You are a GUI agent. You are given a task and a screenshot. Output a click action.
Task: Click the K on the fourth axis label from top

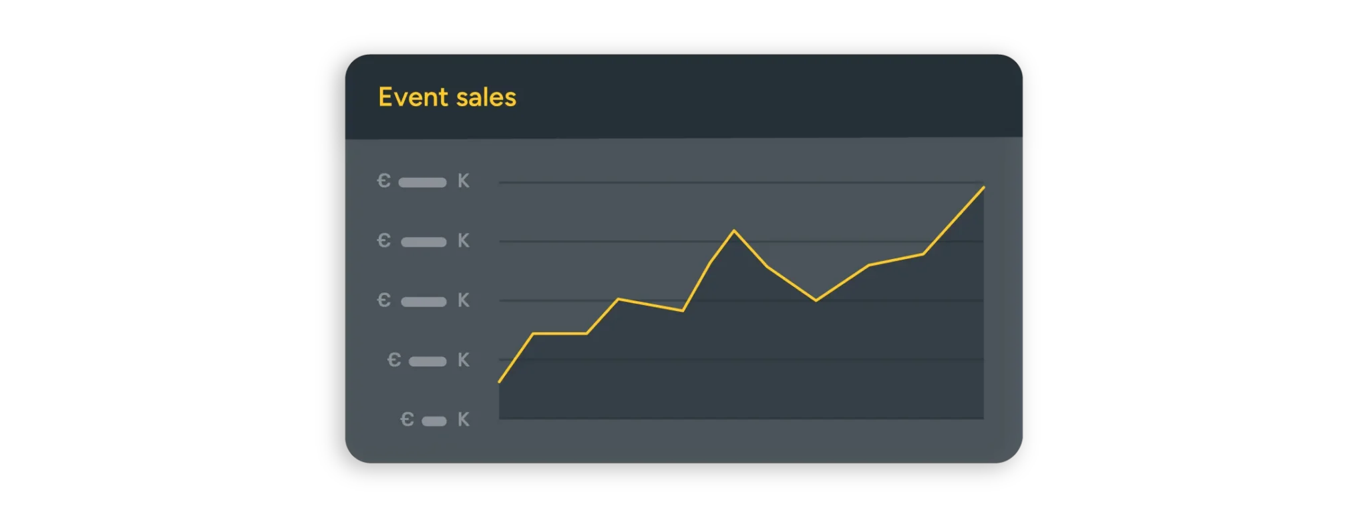(464, 360)
